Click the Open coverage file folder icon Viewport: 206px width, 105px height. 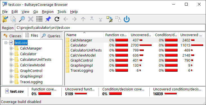(x=5, y=19)
